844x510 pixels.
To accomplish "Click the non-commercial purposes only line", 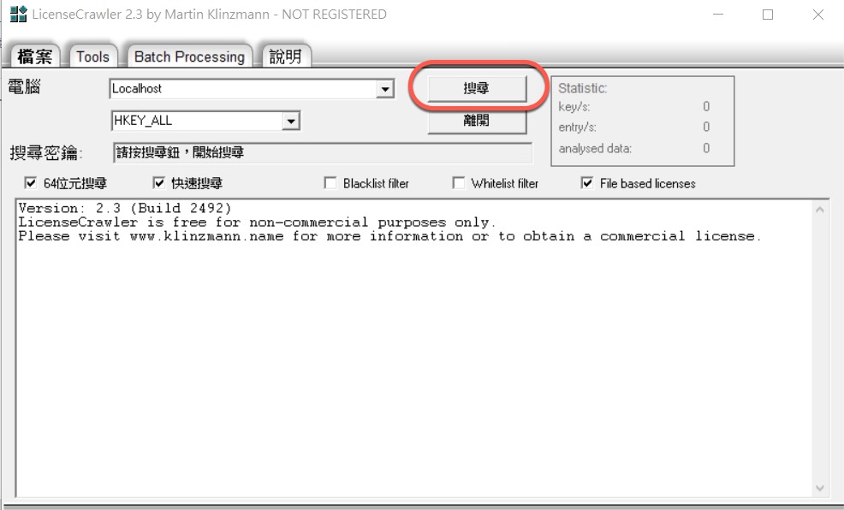I will (257, 222).
